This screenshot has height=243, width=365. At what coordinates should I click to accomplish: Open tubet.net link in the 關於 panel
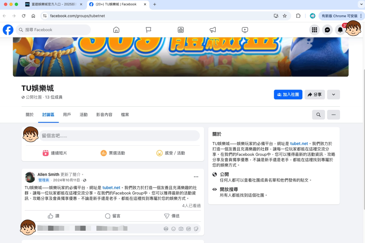coord(299,144)
